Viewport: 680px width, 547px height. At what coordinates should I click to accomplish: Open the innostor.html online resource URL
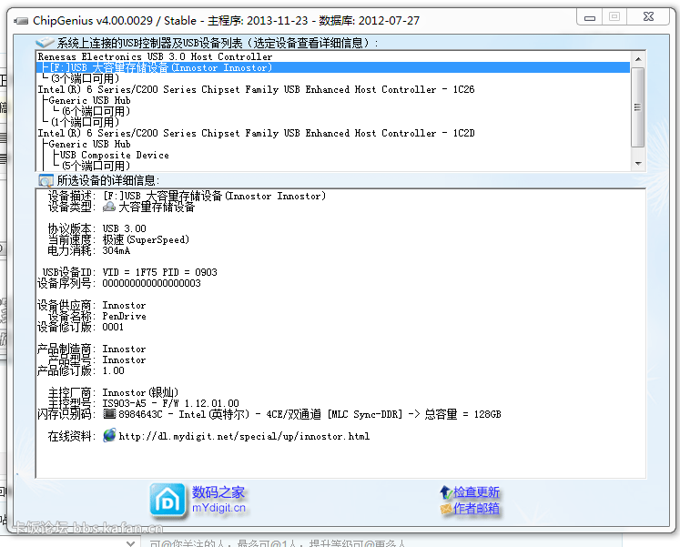pos(244,436)
